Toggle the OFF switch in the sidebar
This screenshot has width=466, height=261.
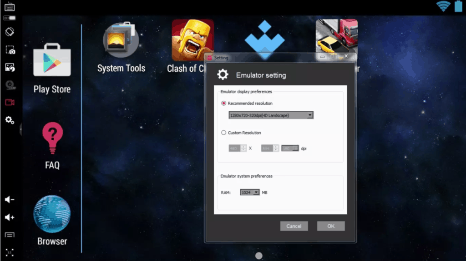10,18
